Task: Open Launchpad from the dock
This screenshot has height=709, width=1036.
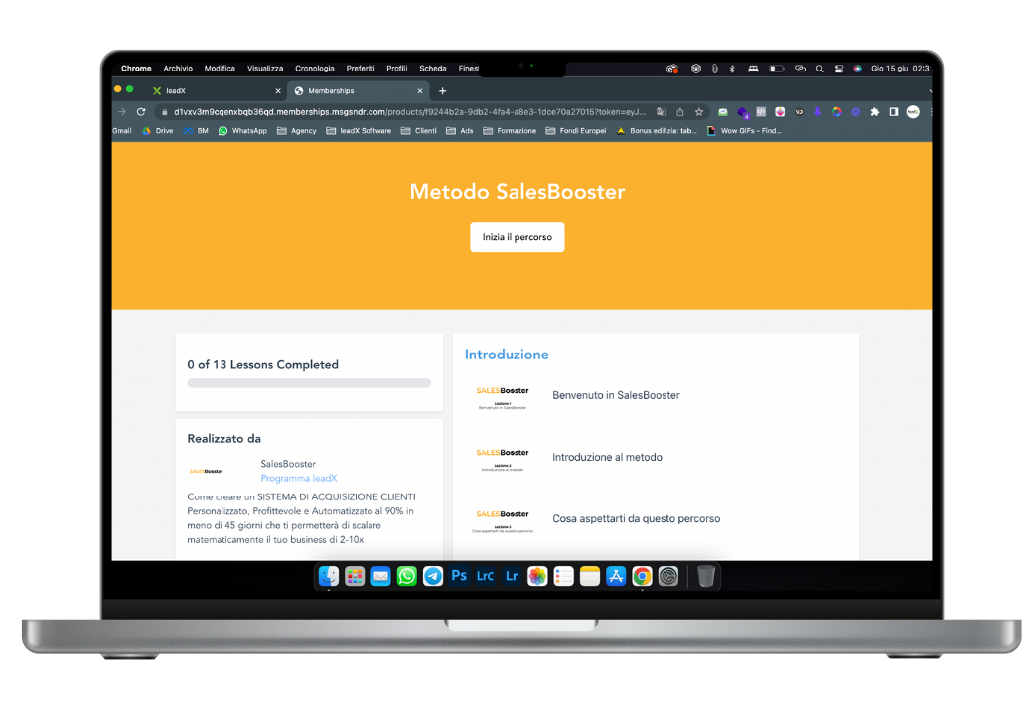Action: 355,576
